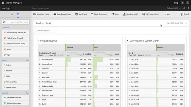191x107 pixels.
Task: Click the Clear All trash icon
Action: tap(182, 14)
